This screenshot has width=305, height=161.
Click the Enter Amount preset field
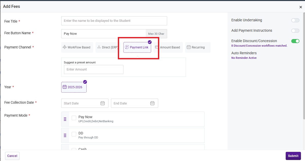(x=93, y=69)
